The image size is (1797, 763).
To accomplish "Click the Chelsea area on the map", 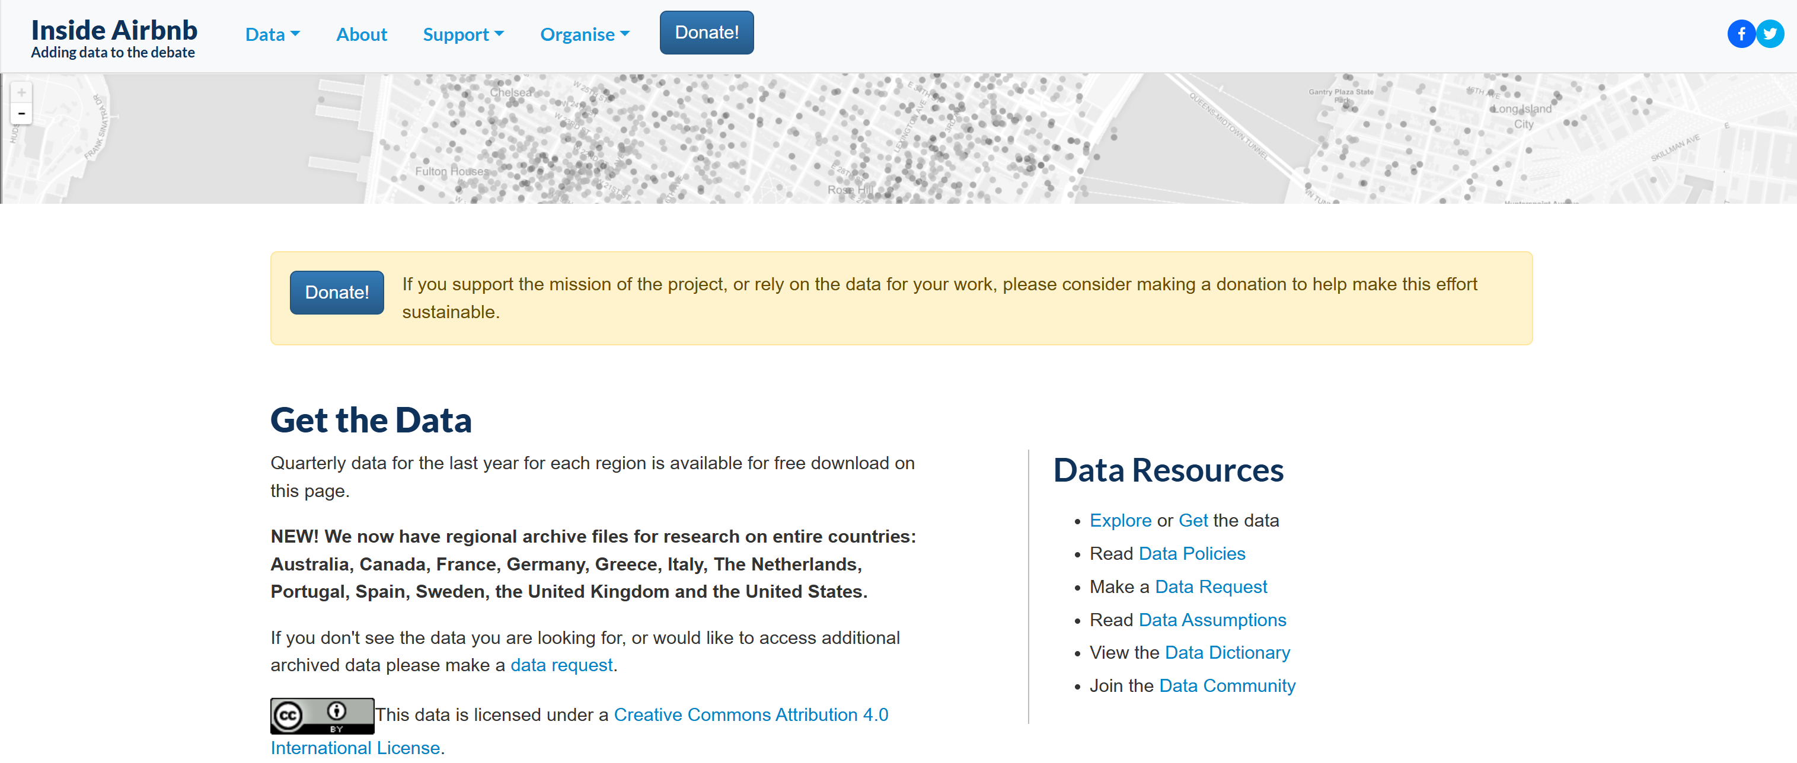I will [x=510, y=92].
